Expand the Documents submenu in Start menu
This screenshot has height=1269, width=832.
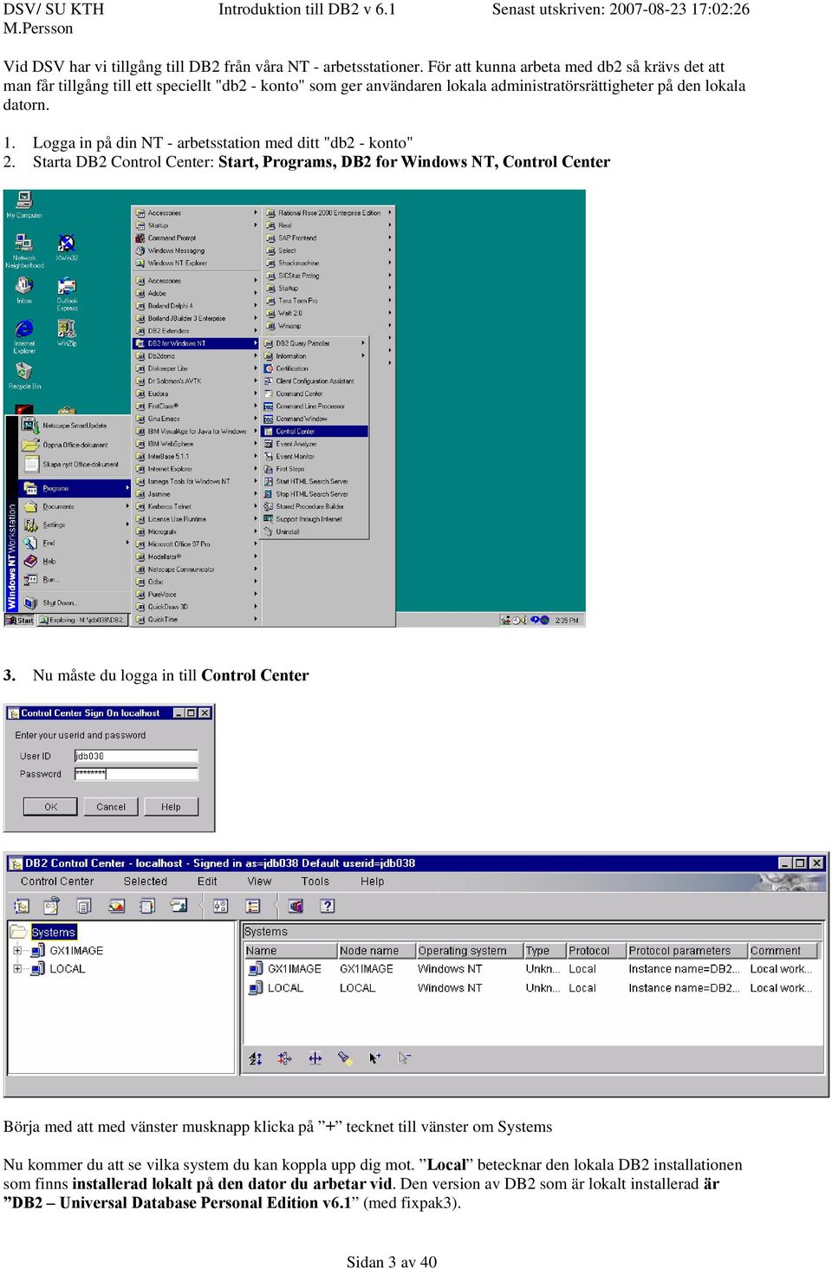75,506
